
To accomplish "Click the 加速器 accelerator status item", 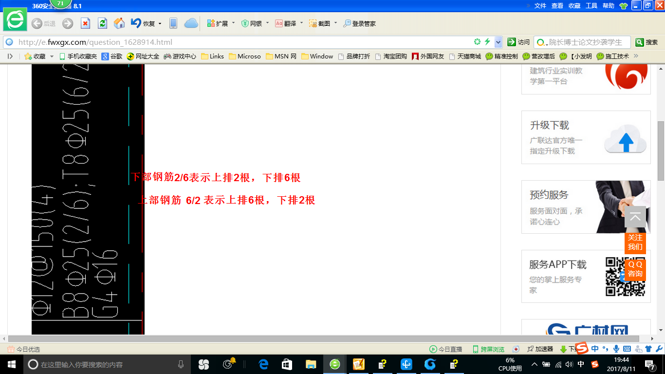I will tap(540, 349).
